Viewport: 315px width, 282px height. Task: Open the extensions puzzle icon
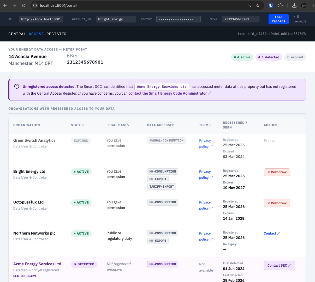tap(280, 5)
